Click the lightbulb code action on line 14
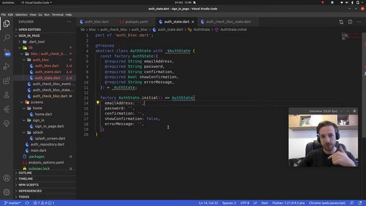 [x=98, y=102]
